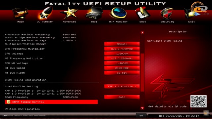Click the DDR3-2400 value beside DRAM Frequency
Image resolution: width=212 pixels, height=119 pixels.
coord(70,97)
